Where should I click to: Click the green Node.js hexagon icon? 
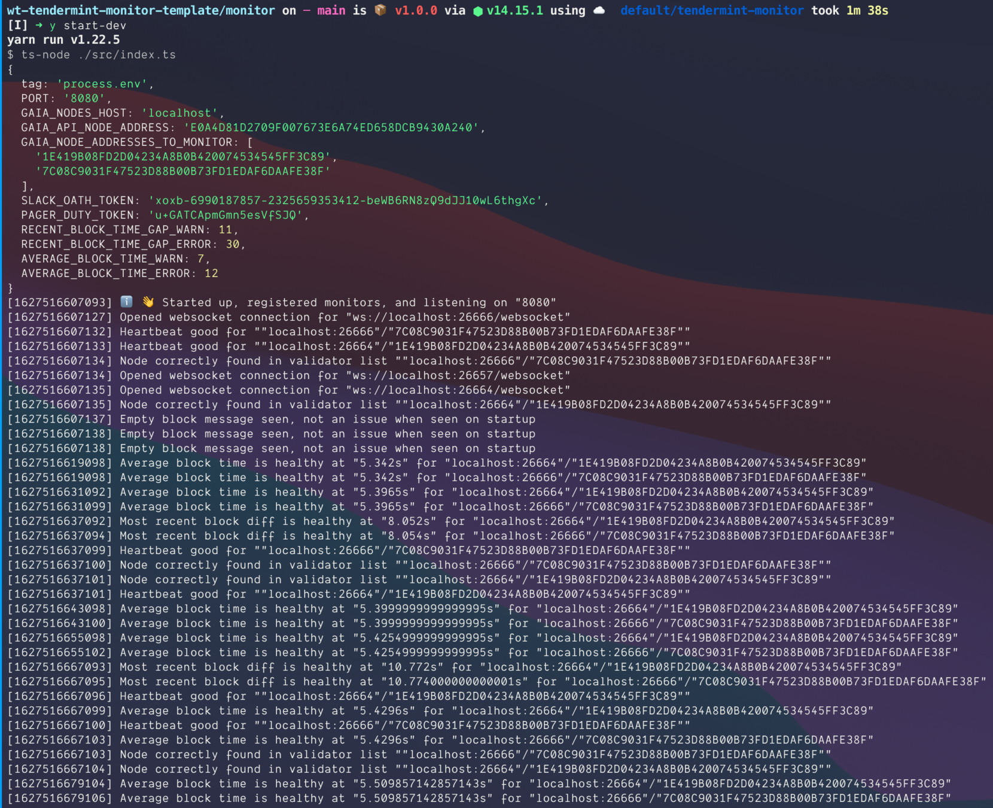pyautogui.click(x=478, y=11)
